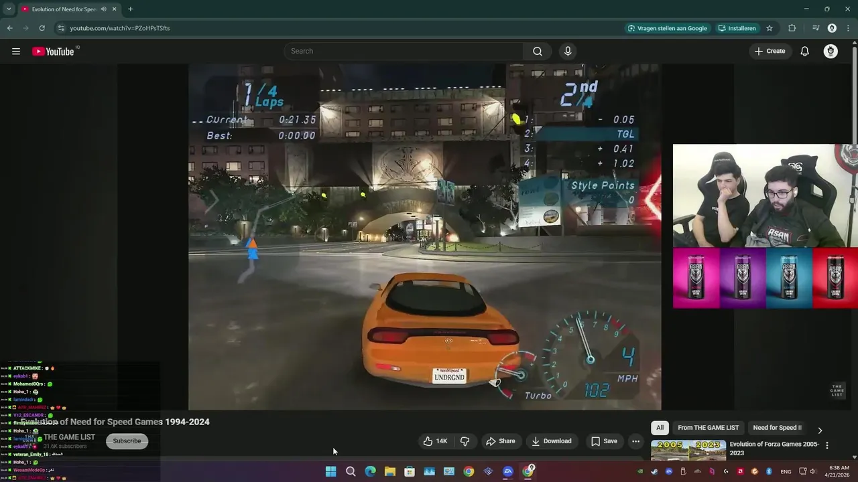
Task: Download the video
Action: point(552,441)
